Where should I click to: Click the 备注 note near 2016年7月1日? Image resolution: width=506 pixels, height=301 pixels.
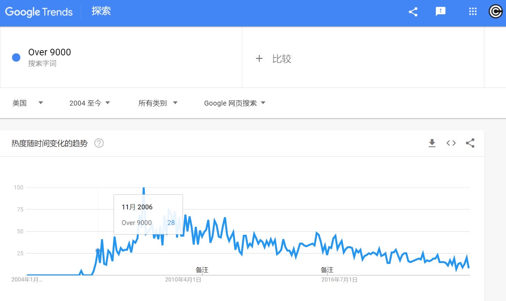(x=327, y=270)
